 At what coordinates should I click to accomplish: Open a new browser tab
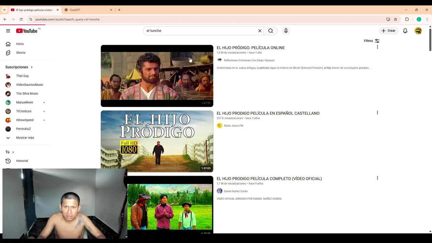[x=119, y=10]
